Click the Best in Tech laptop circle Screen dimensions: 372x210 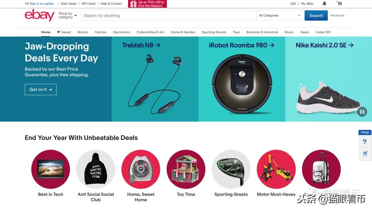[51, 169]
